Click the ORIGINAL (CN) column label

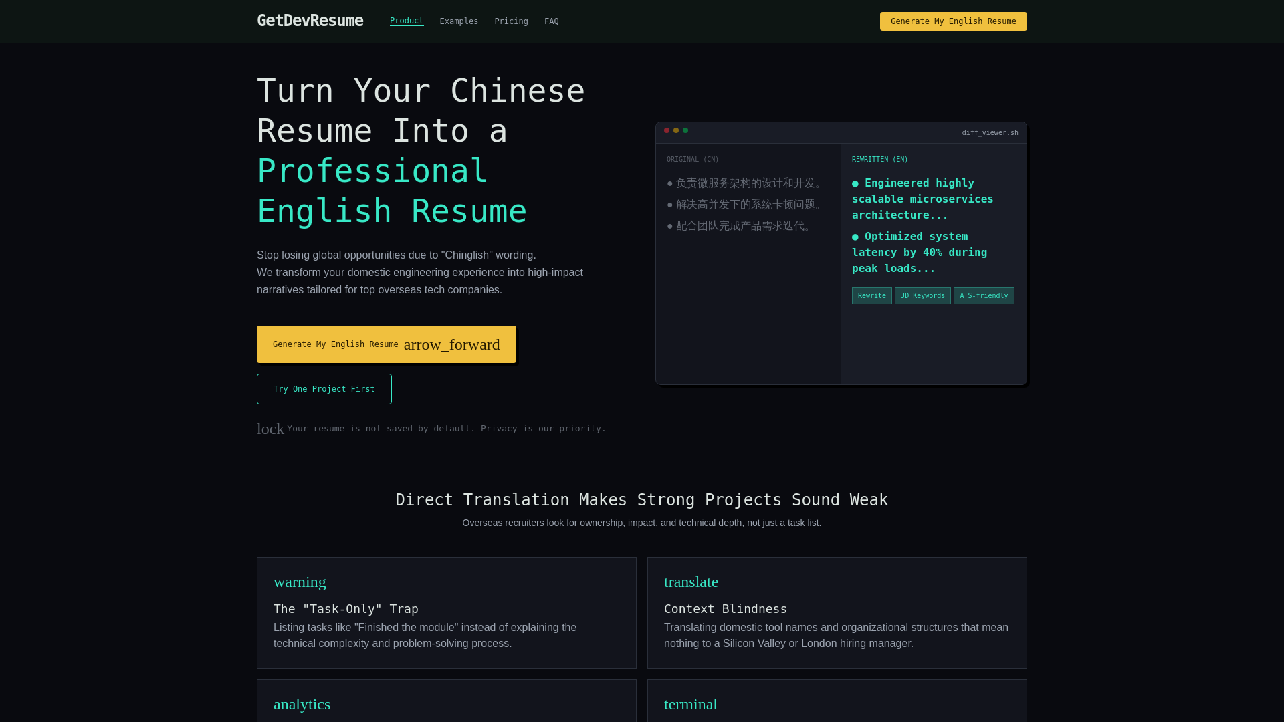point(693,160)
